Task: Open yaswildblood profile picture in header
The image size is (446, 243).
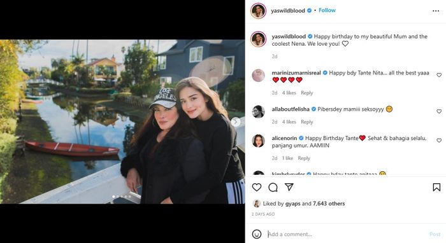Action: [258, 11]
